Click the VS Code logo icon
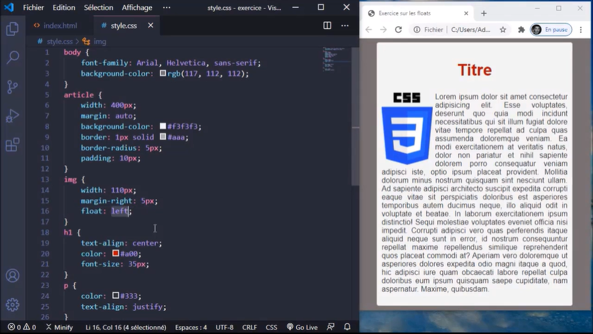 click(9, 7)
